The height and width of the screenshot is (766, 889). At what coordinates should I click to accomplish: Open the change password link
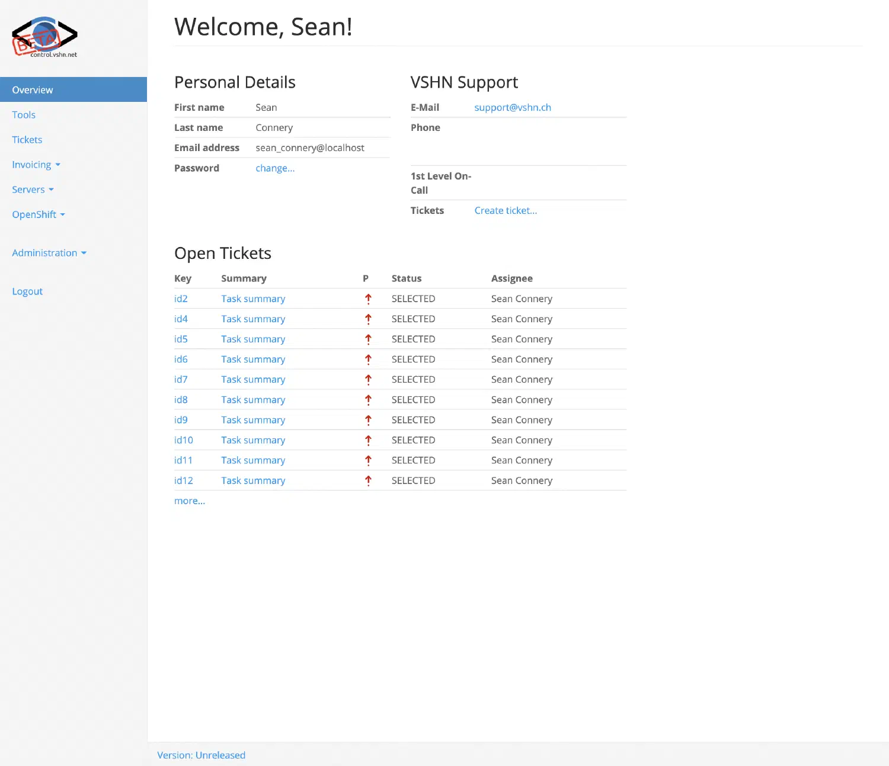(274, 168)
